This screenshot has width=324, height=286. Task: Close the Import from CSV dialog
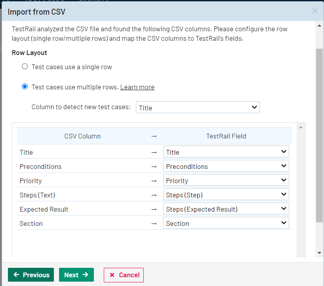[x=315, y=11]
